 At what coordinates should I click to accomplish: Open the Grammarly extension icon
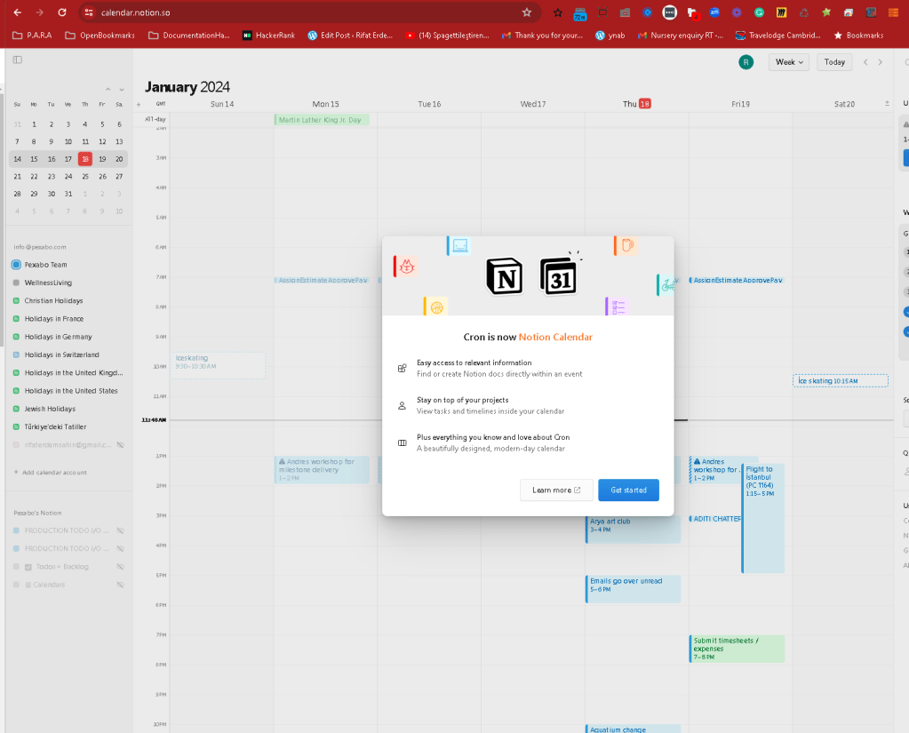pos(759,12)
